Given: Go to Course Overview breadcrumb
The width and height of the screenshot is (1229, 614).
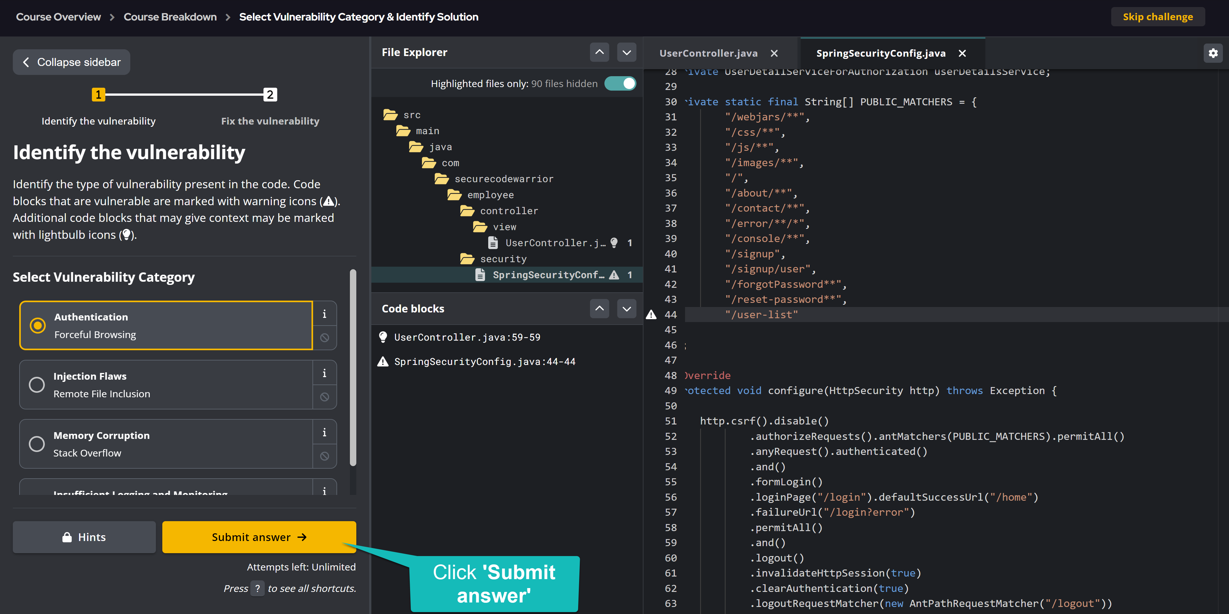Looking at the screenshot, I should [x=58, y=17].
